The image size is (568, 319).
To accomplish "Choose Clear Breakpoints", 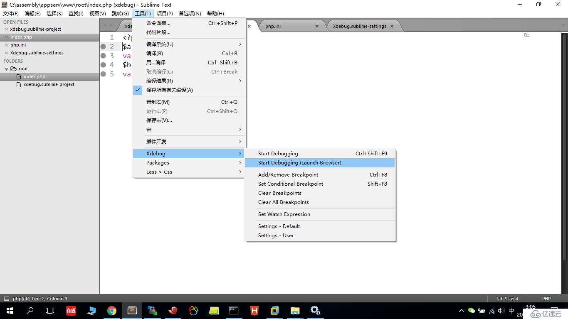I will pyautogui.click(x=320, y=193).
